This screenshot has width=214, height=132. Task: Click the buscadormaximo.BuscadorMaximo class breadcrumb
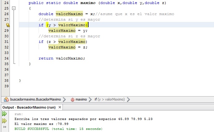(35, 99)
